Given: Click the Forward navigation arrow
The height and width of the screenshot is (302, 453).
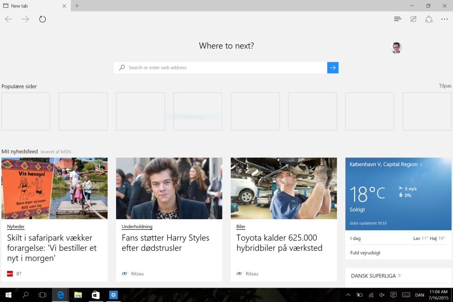Looking at the screenshot, I should coord(25,19).
